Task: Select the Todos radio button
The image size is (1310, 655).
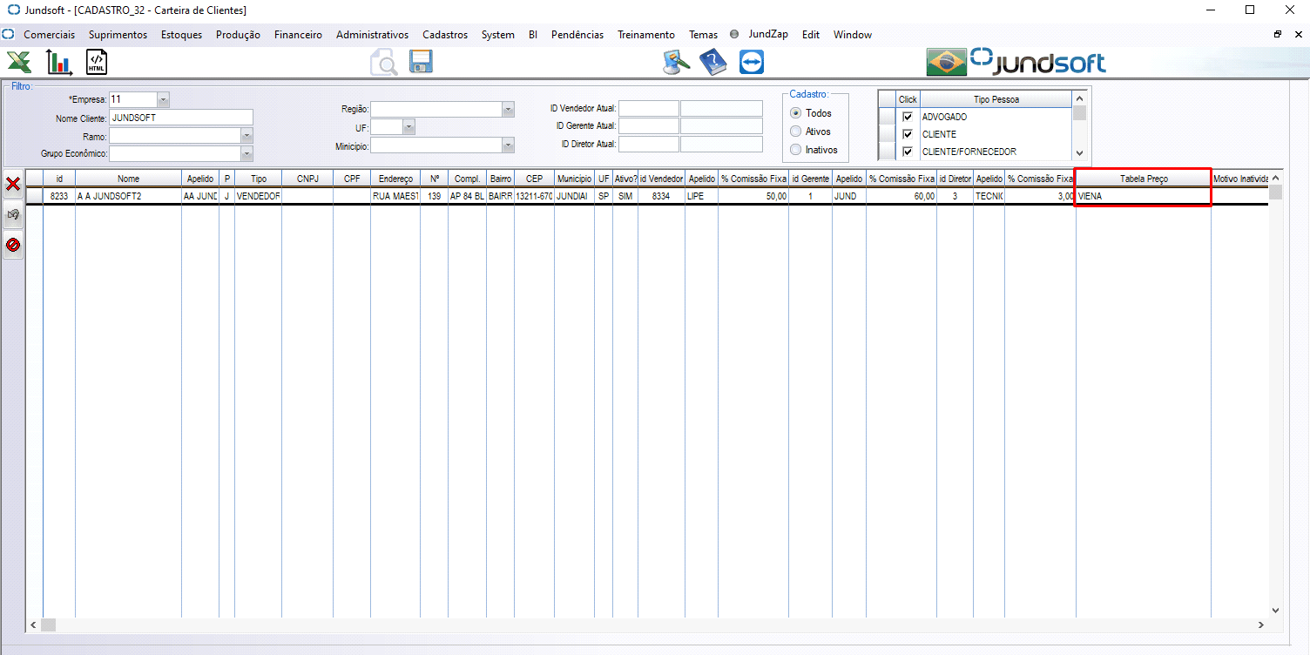Action: pyautogui.click(x=795, y=113)
